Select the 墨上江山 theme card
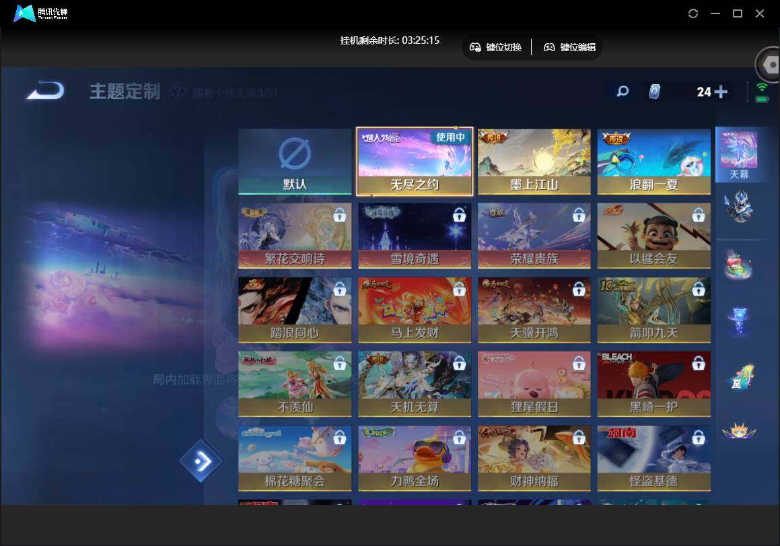780x546 pixels. [534, 162]
